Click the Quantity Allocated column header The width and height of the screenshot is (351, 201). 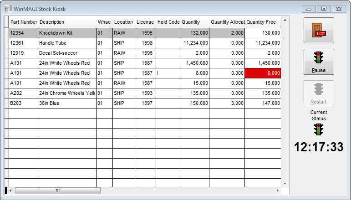click(227, 22)
